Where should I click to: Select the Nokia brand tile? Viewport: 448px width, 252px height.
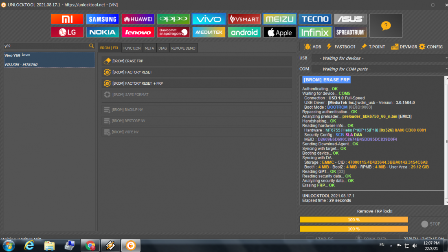(x=103, y=32)
